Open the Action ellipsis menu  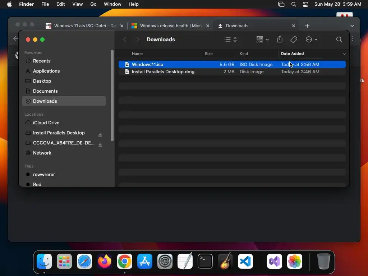tap(312, 40)
